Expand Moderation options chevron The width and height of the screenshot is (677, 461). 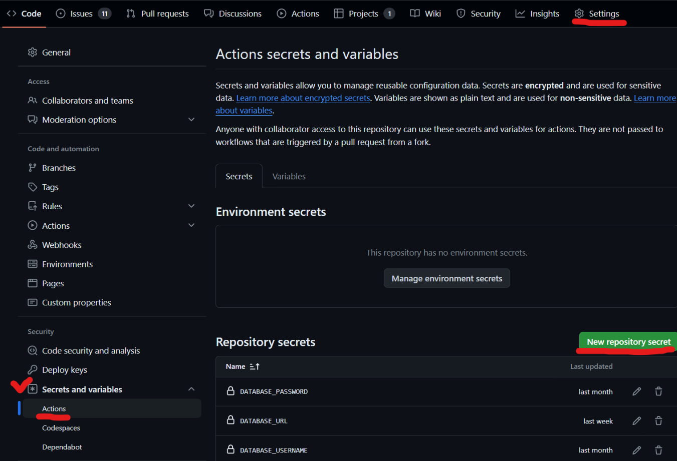[x=191, y=120]
